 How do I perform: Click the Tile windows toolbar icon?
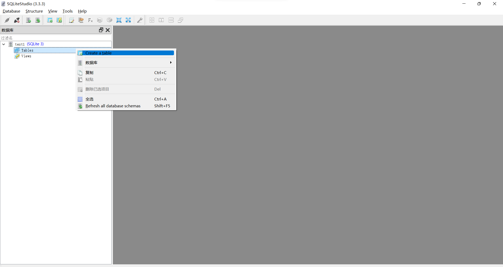[152, 20]
